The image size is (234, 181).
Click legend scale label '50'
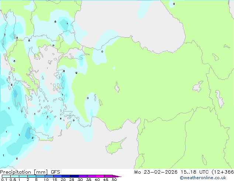(x=114, y=180)
